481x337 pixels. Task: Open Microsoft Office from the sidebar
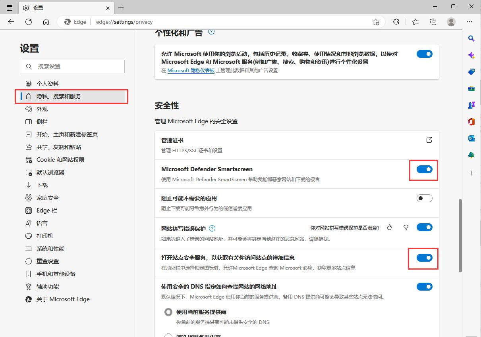pos(471,122)
